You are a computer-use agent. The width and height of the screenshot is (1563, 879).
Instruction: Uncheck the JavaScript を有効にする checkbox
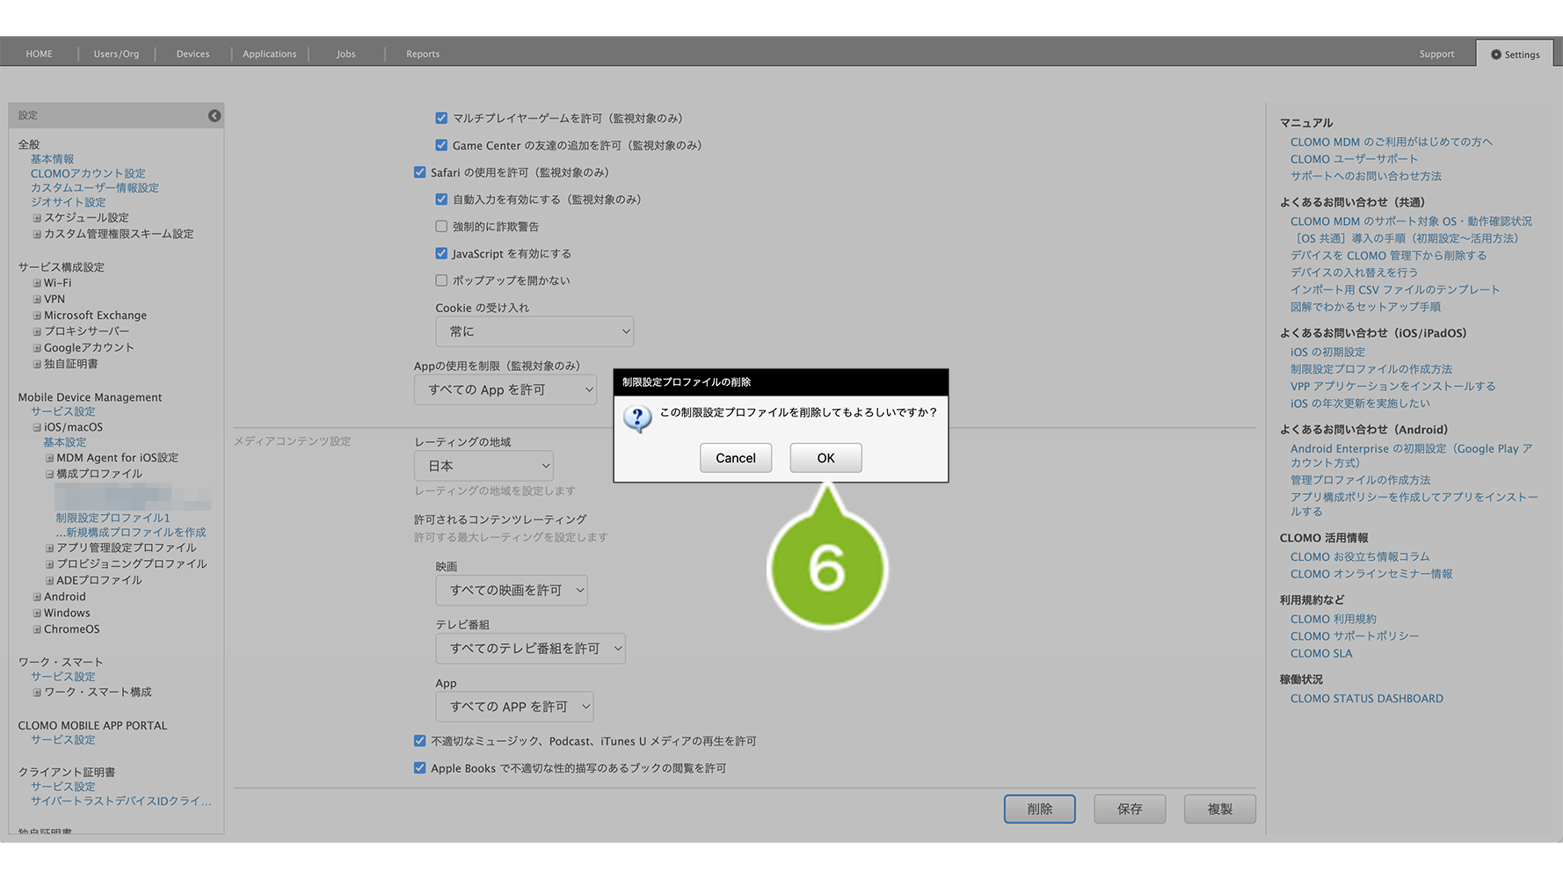click(441, 253)
